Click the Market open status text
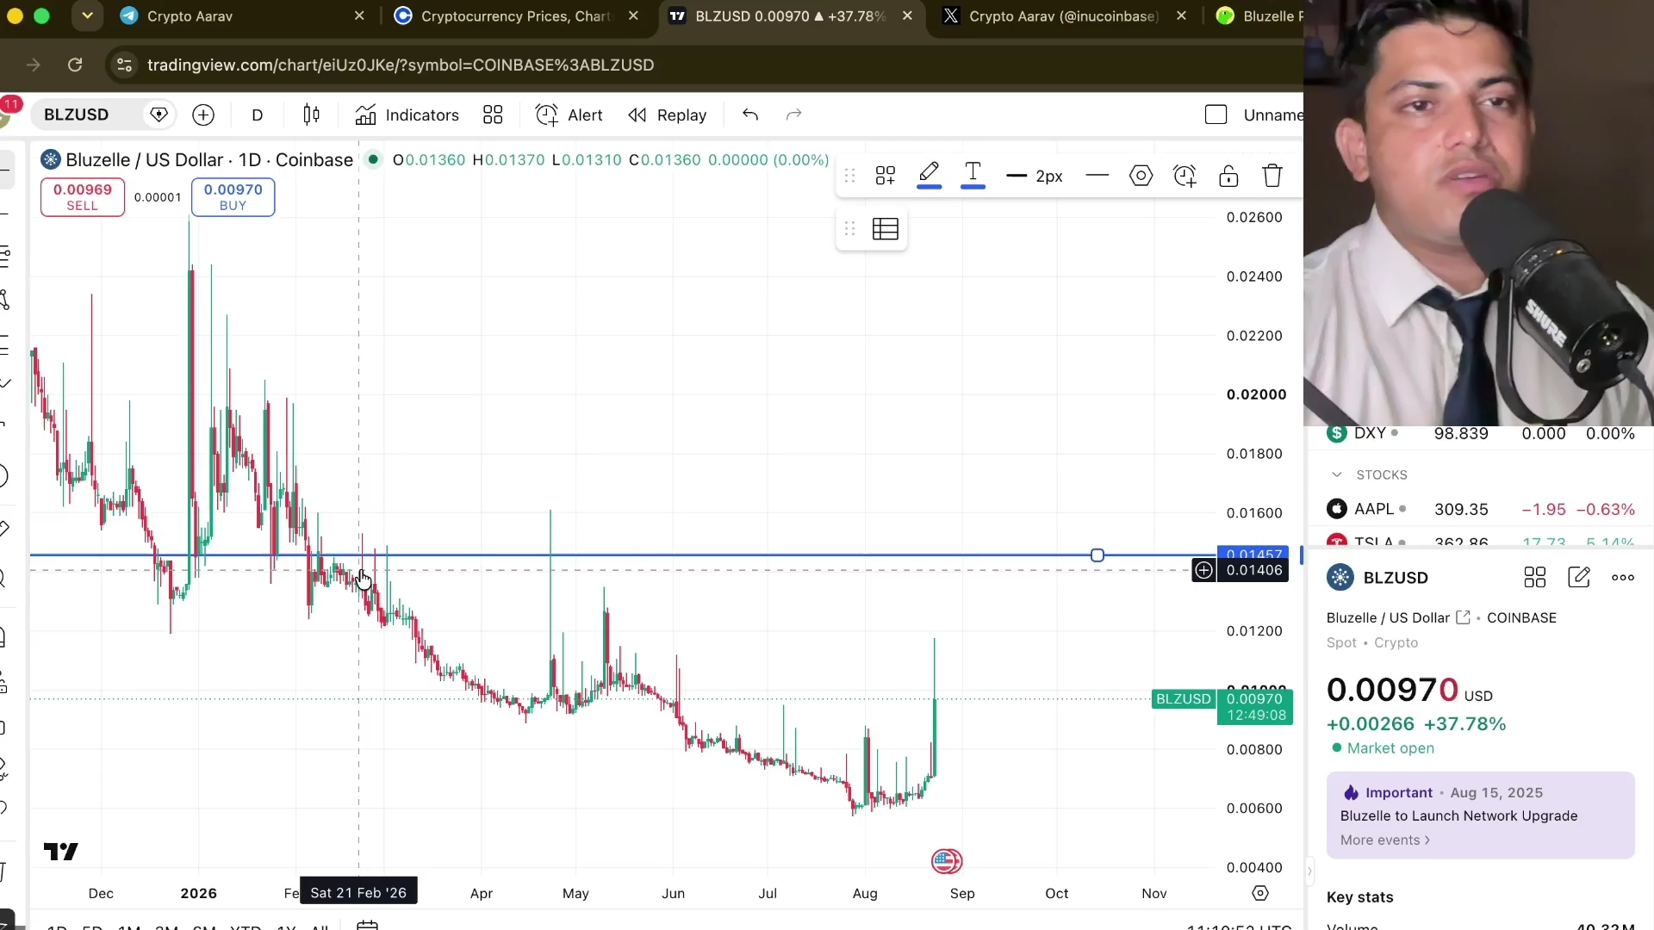 (1390, 748)
